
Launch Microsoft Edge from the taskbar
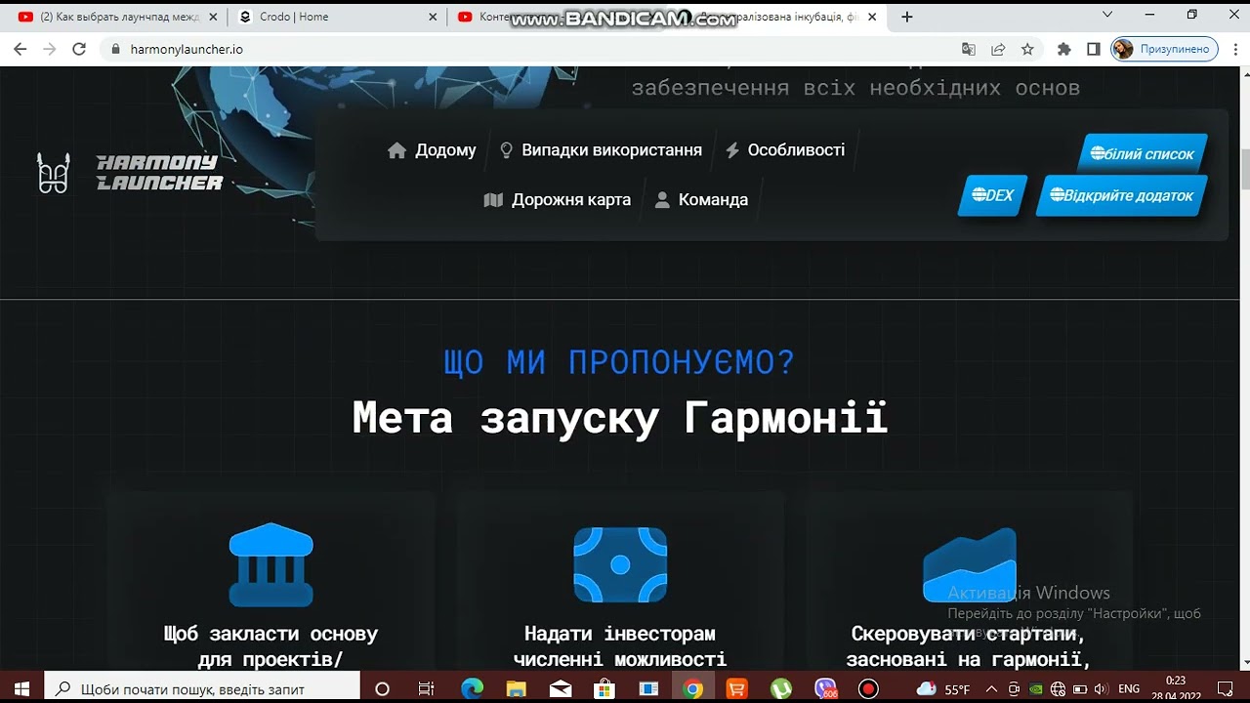(472, 688)
